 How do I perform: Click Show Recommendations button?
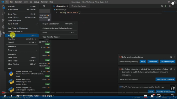click(165, 92)
